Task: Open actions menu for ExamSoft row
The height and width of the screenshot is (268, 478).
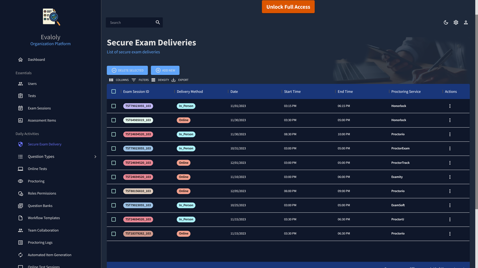Action: 450,206
